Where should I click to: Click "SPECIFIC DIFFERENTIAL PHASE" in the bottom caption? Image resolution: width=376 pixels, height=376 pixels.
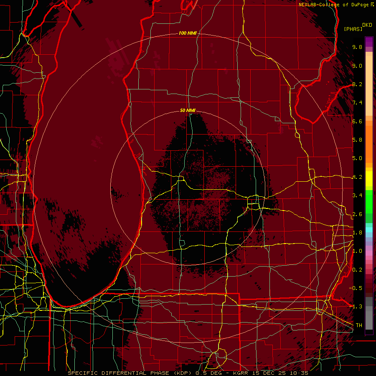(119, 373)
